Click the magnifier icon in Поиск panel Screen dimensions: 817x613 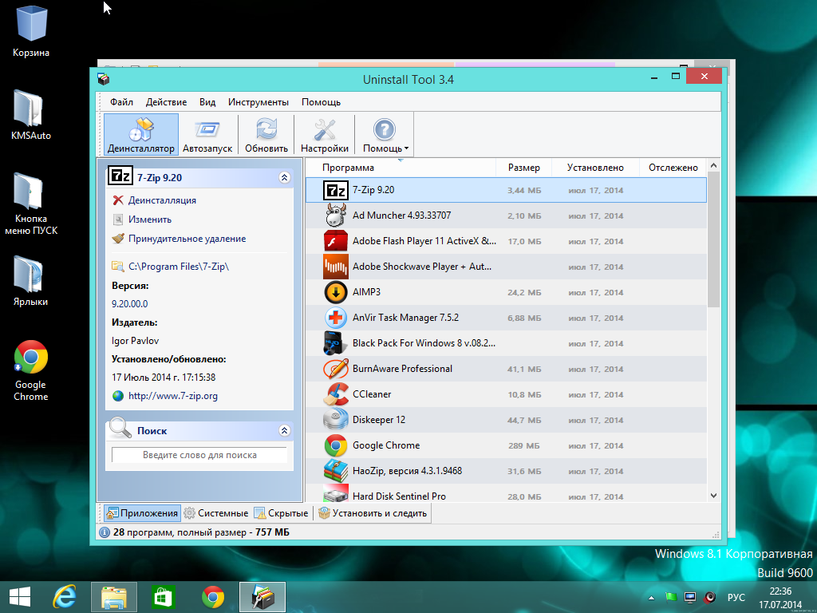click(120, 429)
